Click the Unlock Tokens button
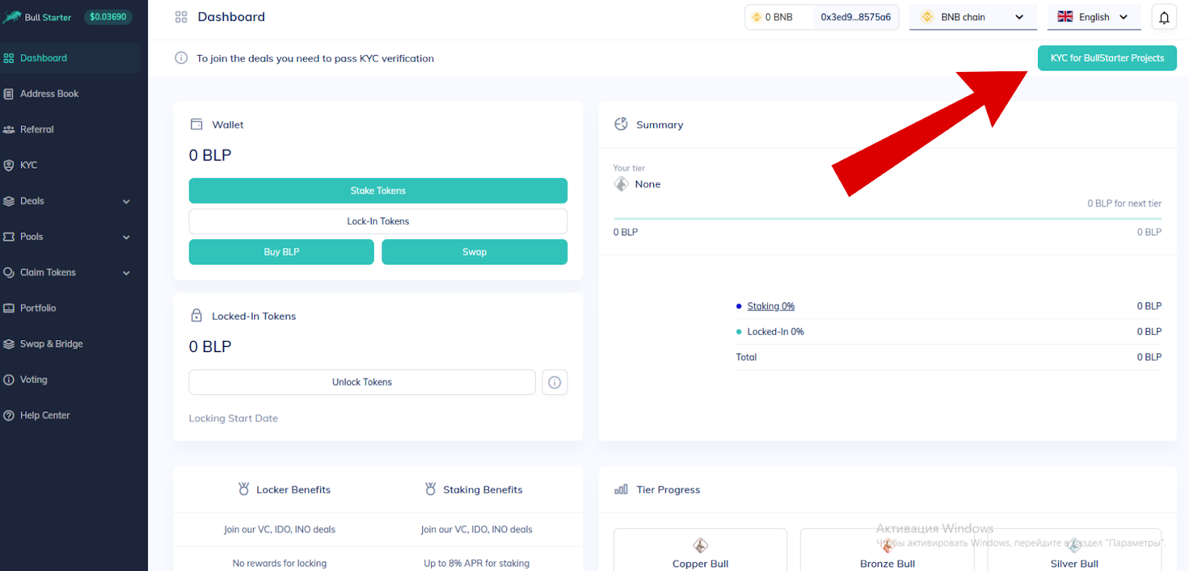 coord(362,382)
